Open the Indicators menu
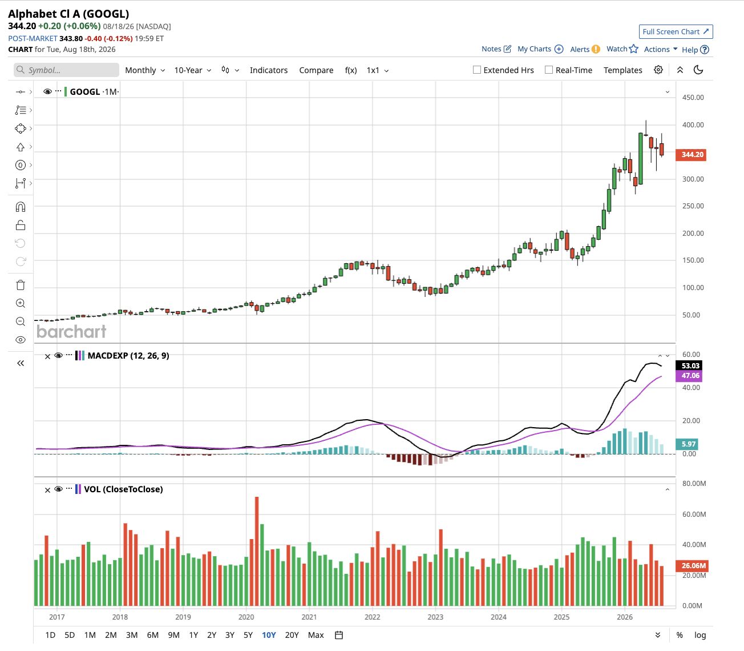The height and width of the screenshot is (651, 744). click(269, 70)
